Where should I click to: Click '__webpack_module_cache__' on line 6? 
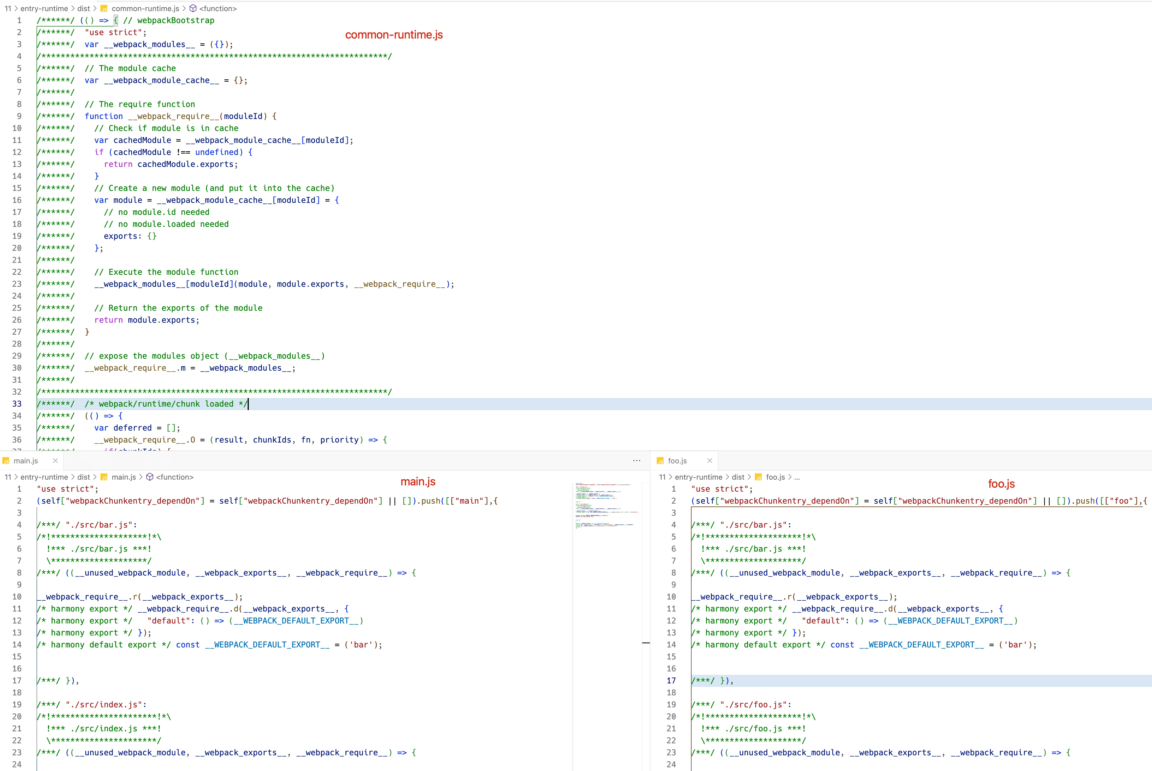161,80
